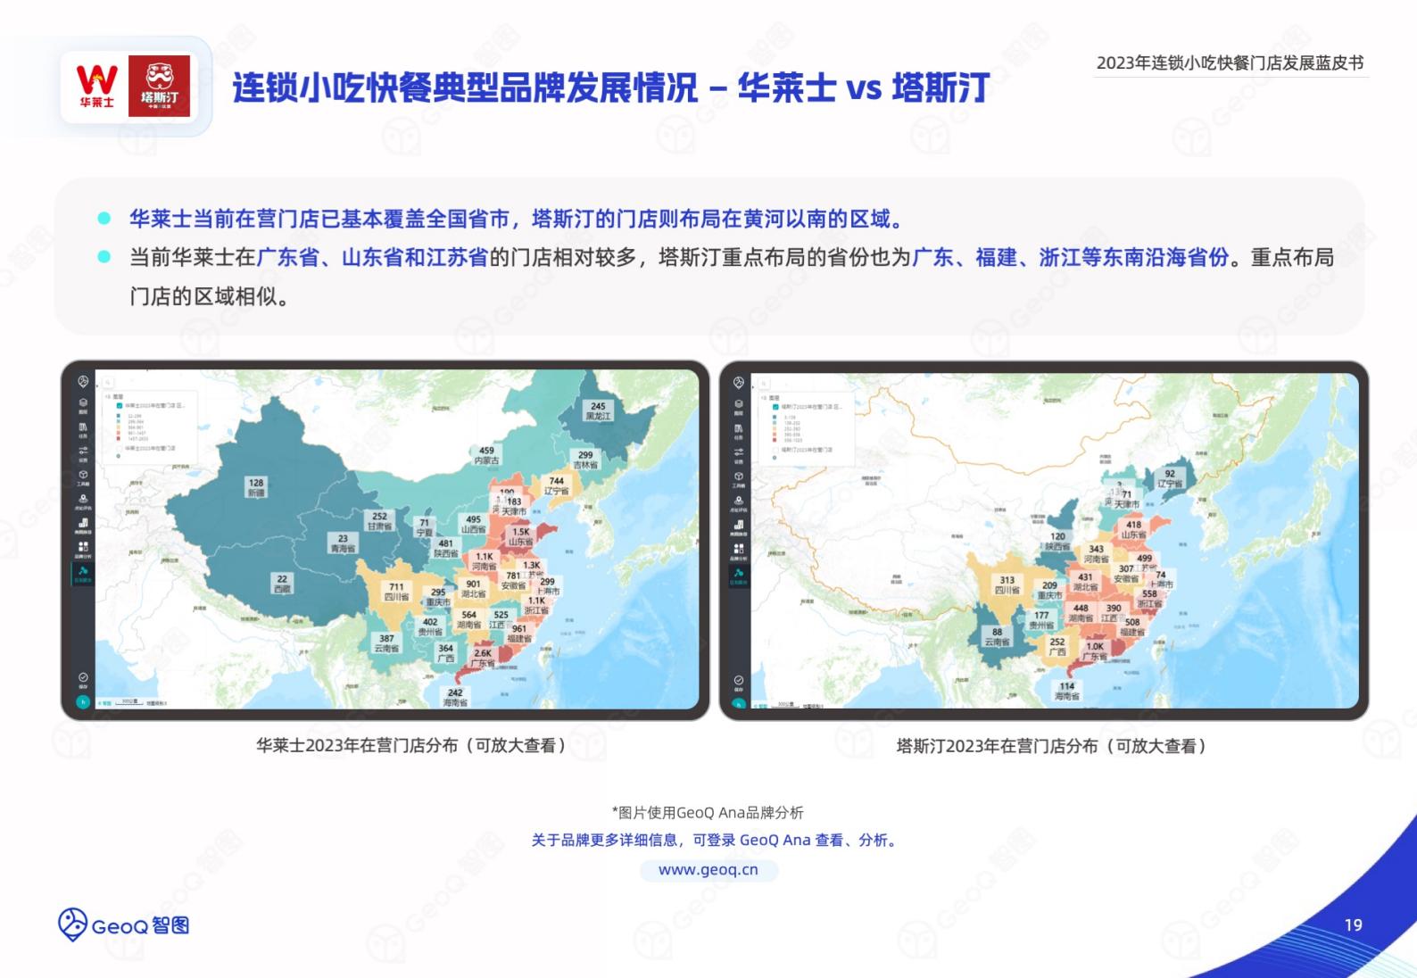Click title 2023年连锁小吃快餐门店发展蓝皮书
The image size is (1417, 978).
pyautogui.click(x=1231, y=62)
